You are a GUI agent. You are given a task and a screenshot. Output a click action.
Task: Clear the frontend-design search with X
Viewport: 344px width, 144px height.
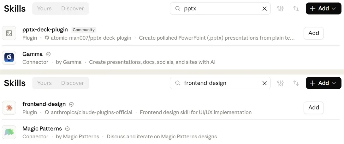(264, 83)
